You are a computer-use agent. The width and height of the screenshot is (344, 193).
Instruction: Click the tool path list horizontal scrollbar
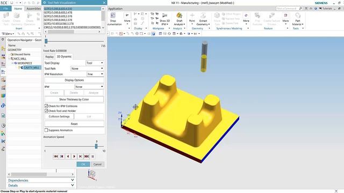click(x=61, y=32)
